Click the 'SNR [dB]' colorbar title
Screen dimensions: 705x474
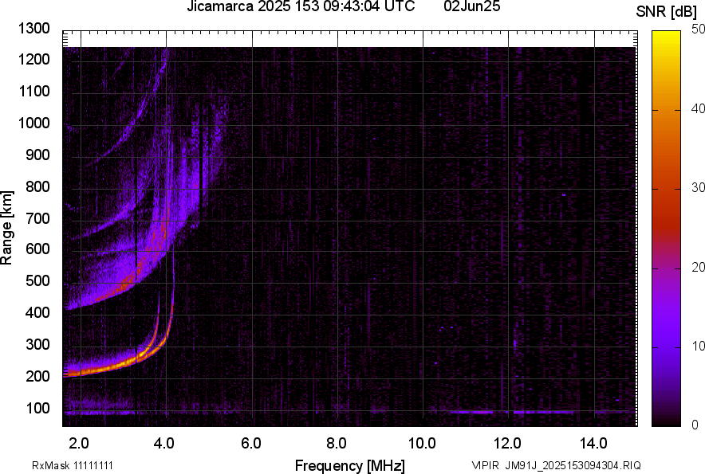click(x=666, y=12)
